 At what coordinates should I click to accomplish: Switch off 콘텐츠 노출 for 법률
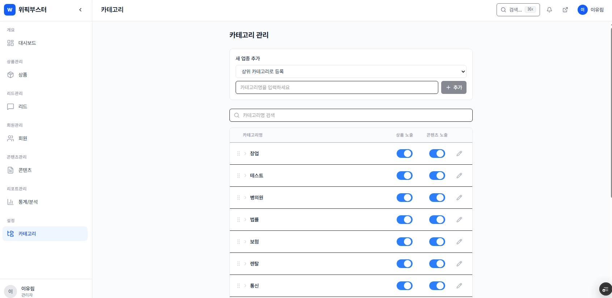(x=437, y=220)
